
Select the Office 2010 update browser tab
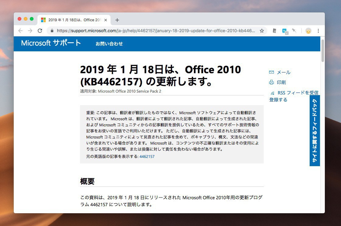coord(74,20)
